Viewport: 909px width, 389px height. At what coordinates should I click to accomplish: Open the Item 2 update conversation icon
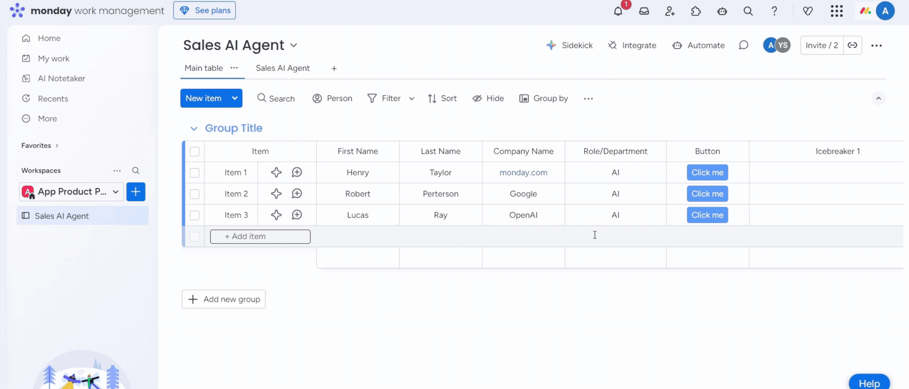[x=297, y=194]
